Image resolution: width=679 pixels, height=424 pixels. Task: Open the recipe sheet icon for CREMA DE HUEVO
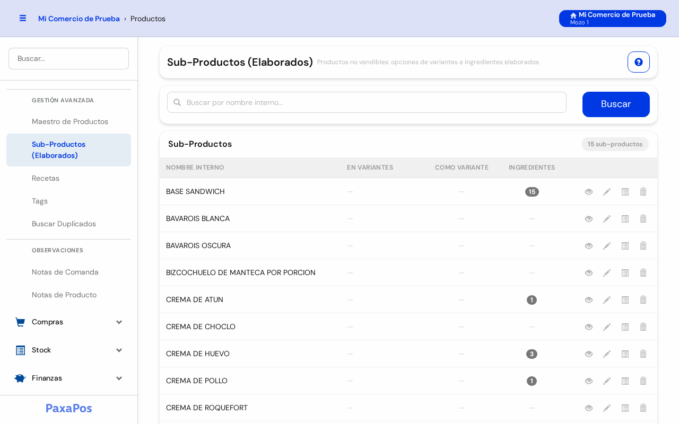625,354
